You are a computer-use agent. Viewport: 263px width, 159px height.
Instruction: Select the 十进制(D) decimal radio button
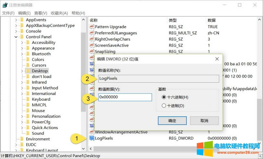click(164, 106)
